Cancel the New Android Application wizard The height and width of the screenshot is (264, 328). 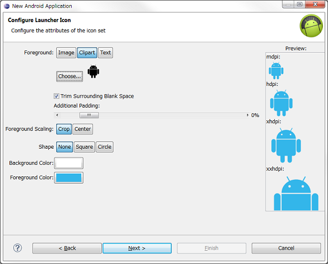[x=286, y=248]
